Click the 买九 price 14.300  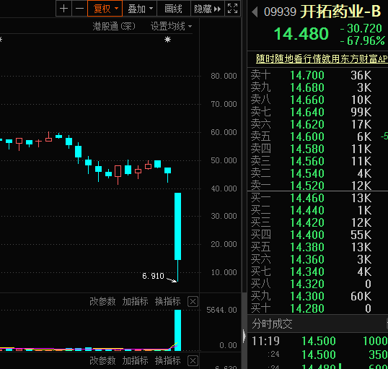click(307, 296)
